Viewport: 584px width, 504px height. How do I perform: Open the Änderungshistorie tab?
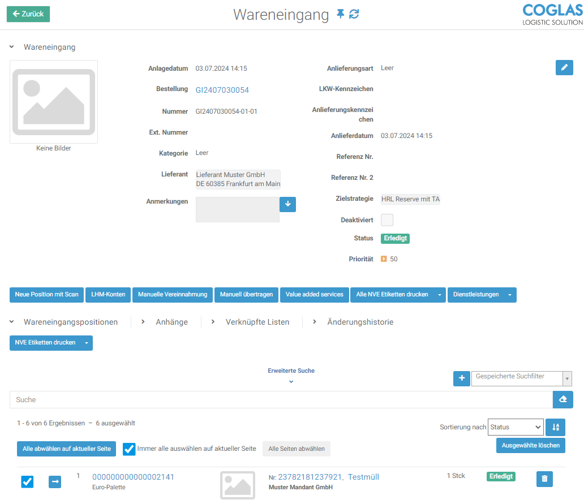tap(360, 322)
